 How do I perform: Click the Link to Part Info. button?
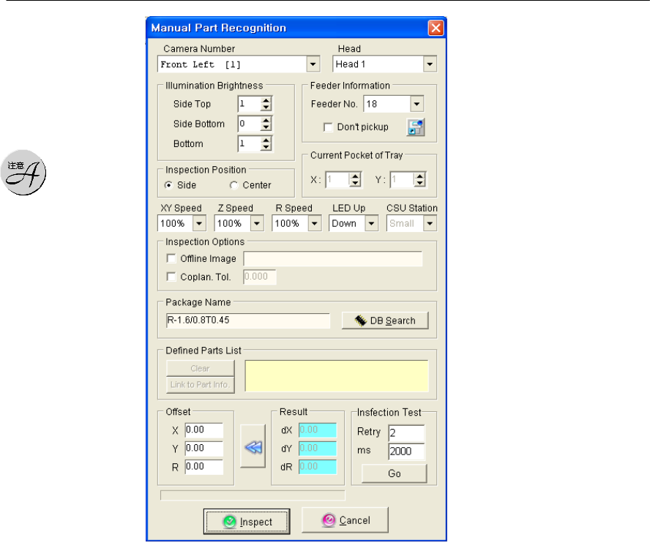coord(201,385)
